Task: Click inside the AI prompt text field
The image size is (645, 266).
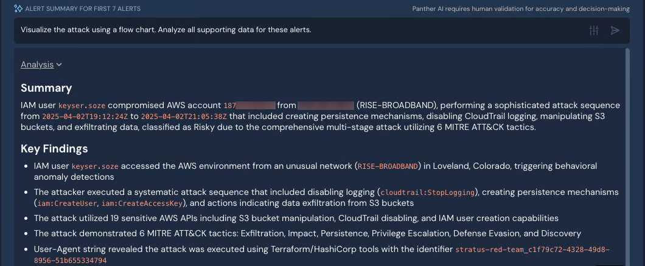Action: [292, 30]
